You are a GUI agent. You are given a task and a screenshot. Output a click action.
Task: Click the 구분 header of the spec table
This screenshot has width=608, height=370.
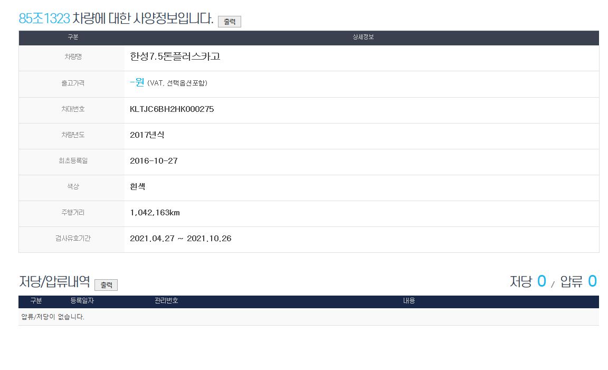point(73,37)
